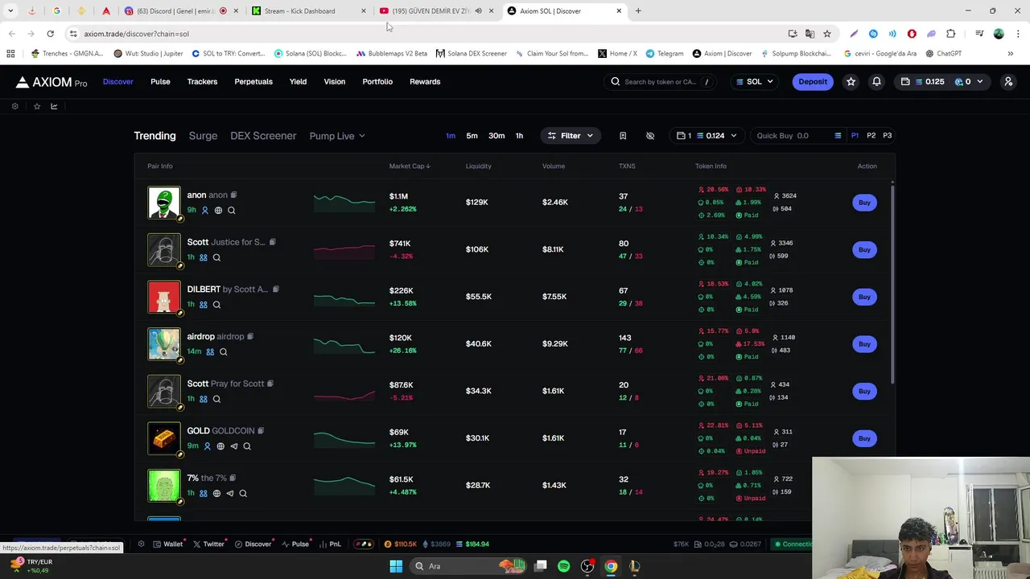Expand the Pump Live dropdown
The height and width of the screenshot is (579, 1030).
[337, 136]
